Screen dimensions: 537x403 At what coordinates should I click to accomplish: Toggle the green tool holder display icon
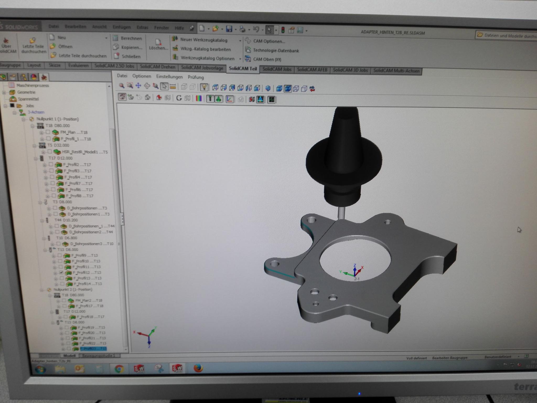pos(218,99)
